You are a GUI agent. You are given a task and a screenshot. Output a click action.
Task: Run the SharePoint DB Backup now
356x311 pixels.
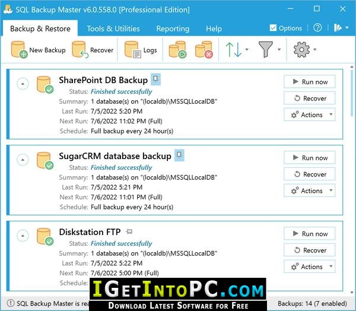click(309, 82)
